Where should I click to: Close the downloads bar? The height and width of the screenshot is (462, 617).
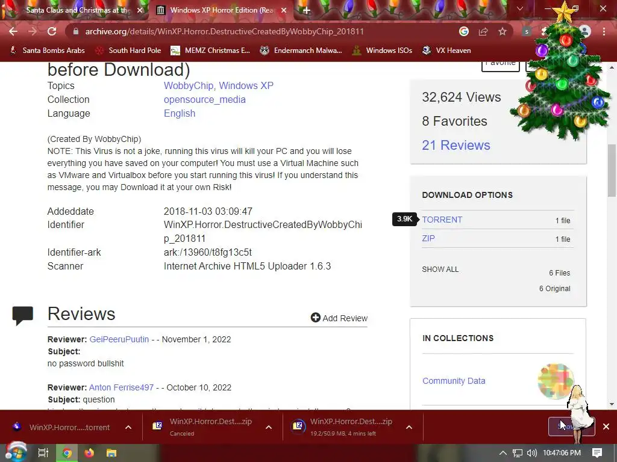tap(606, 427)
